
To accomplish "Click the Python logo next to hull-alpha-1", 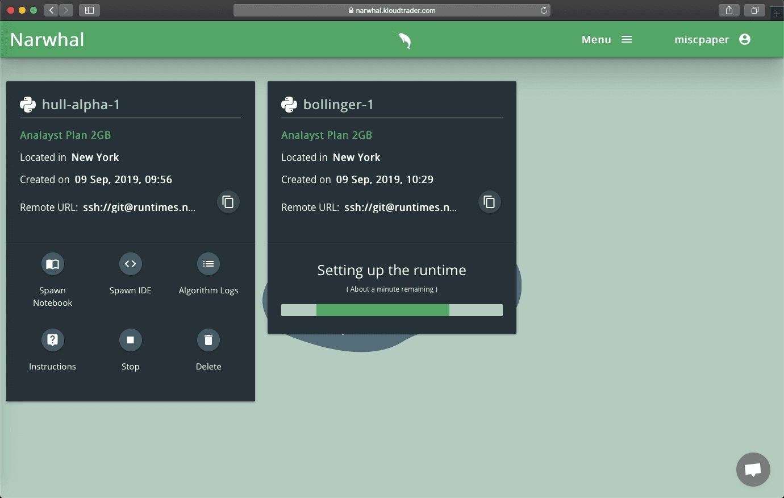I will (28, 105).
